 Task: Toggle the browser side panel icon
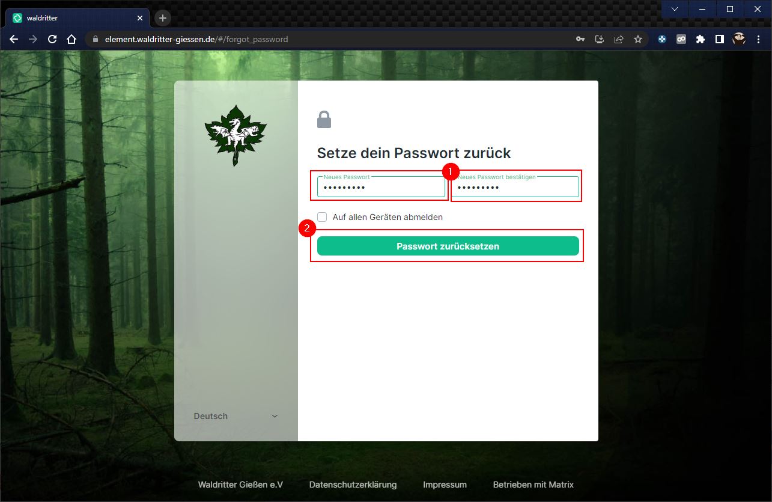click(719, 39)
